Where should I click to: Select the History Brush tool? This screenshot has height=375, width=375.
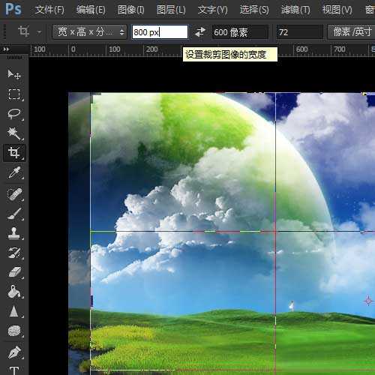(x=14, y=253)
